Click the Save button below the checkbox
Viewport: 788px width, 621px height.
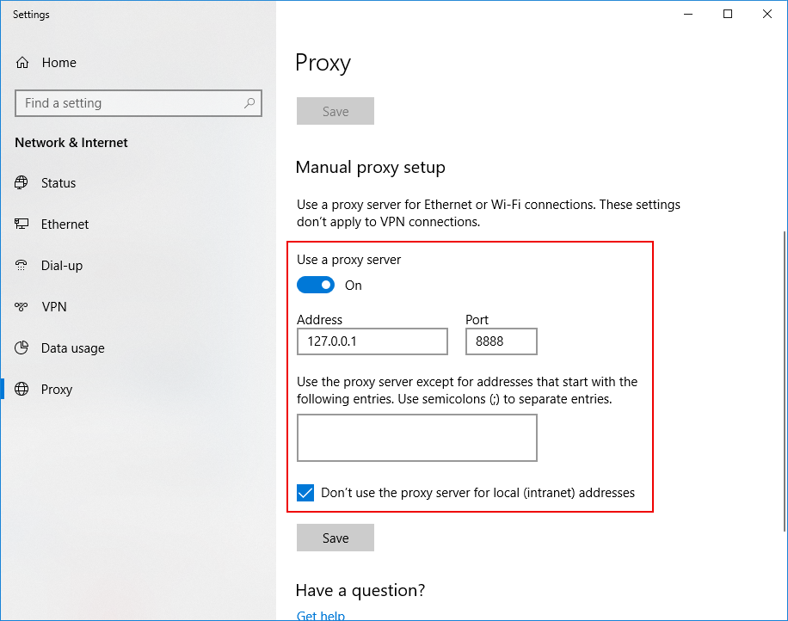(x=336, y=538)
